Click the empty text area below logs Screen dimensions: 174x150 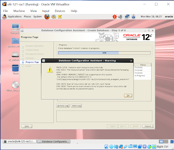pyautogui.click(x=104, y=116)
